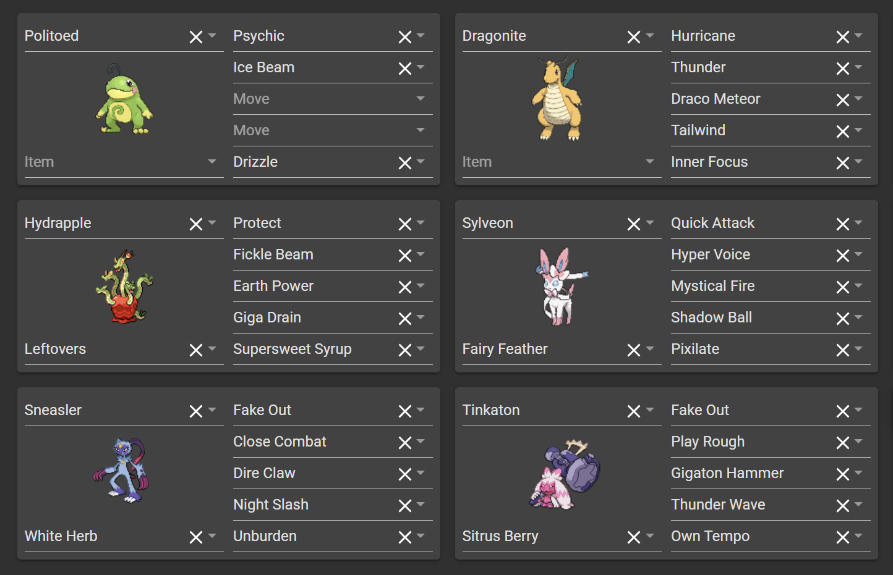
Task: Clear the Dragonite species selection
Action: (634, 37)
